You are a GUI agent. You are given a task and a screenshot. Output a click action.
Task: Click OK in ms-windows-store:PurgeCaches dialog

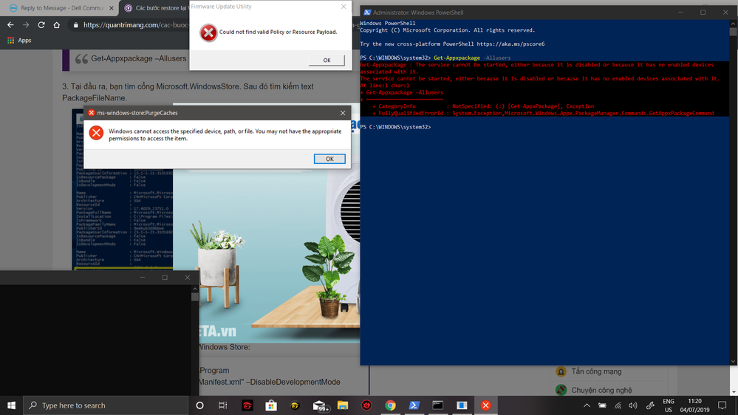[329, 159]
